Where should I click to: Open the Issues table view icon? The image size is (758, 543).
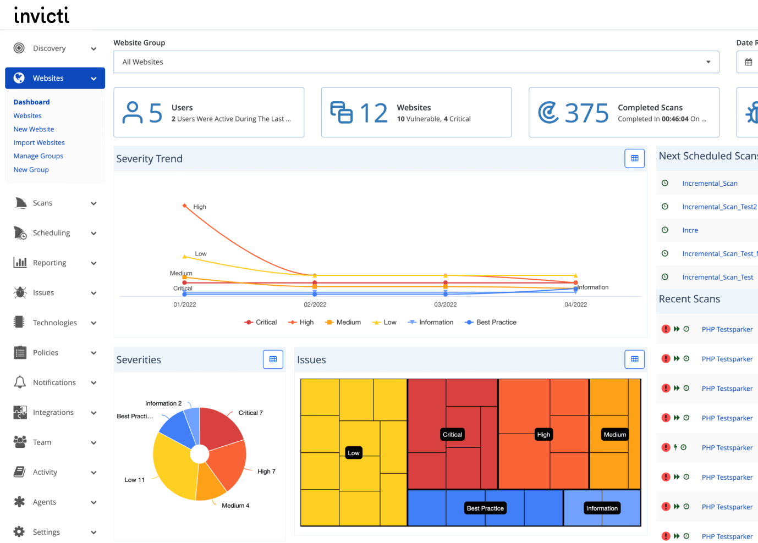tap(634, 359)
